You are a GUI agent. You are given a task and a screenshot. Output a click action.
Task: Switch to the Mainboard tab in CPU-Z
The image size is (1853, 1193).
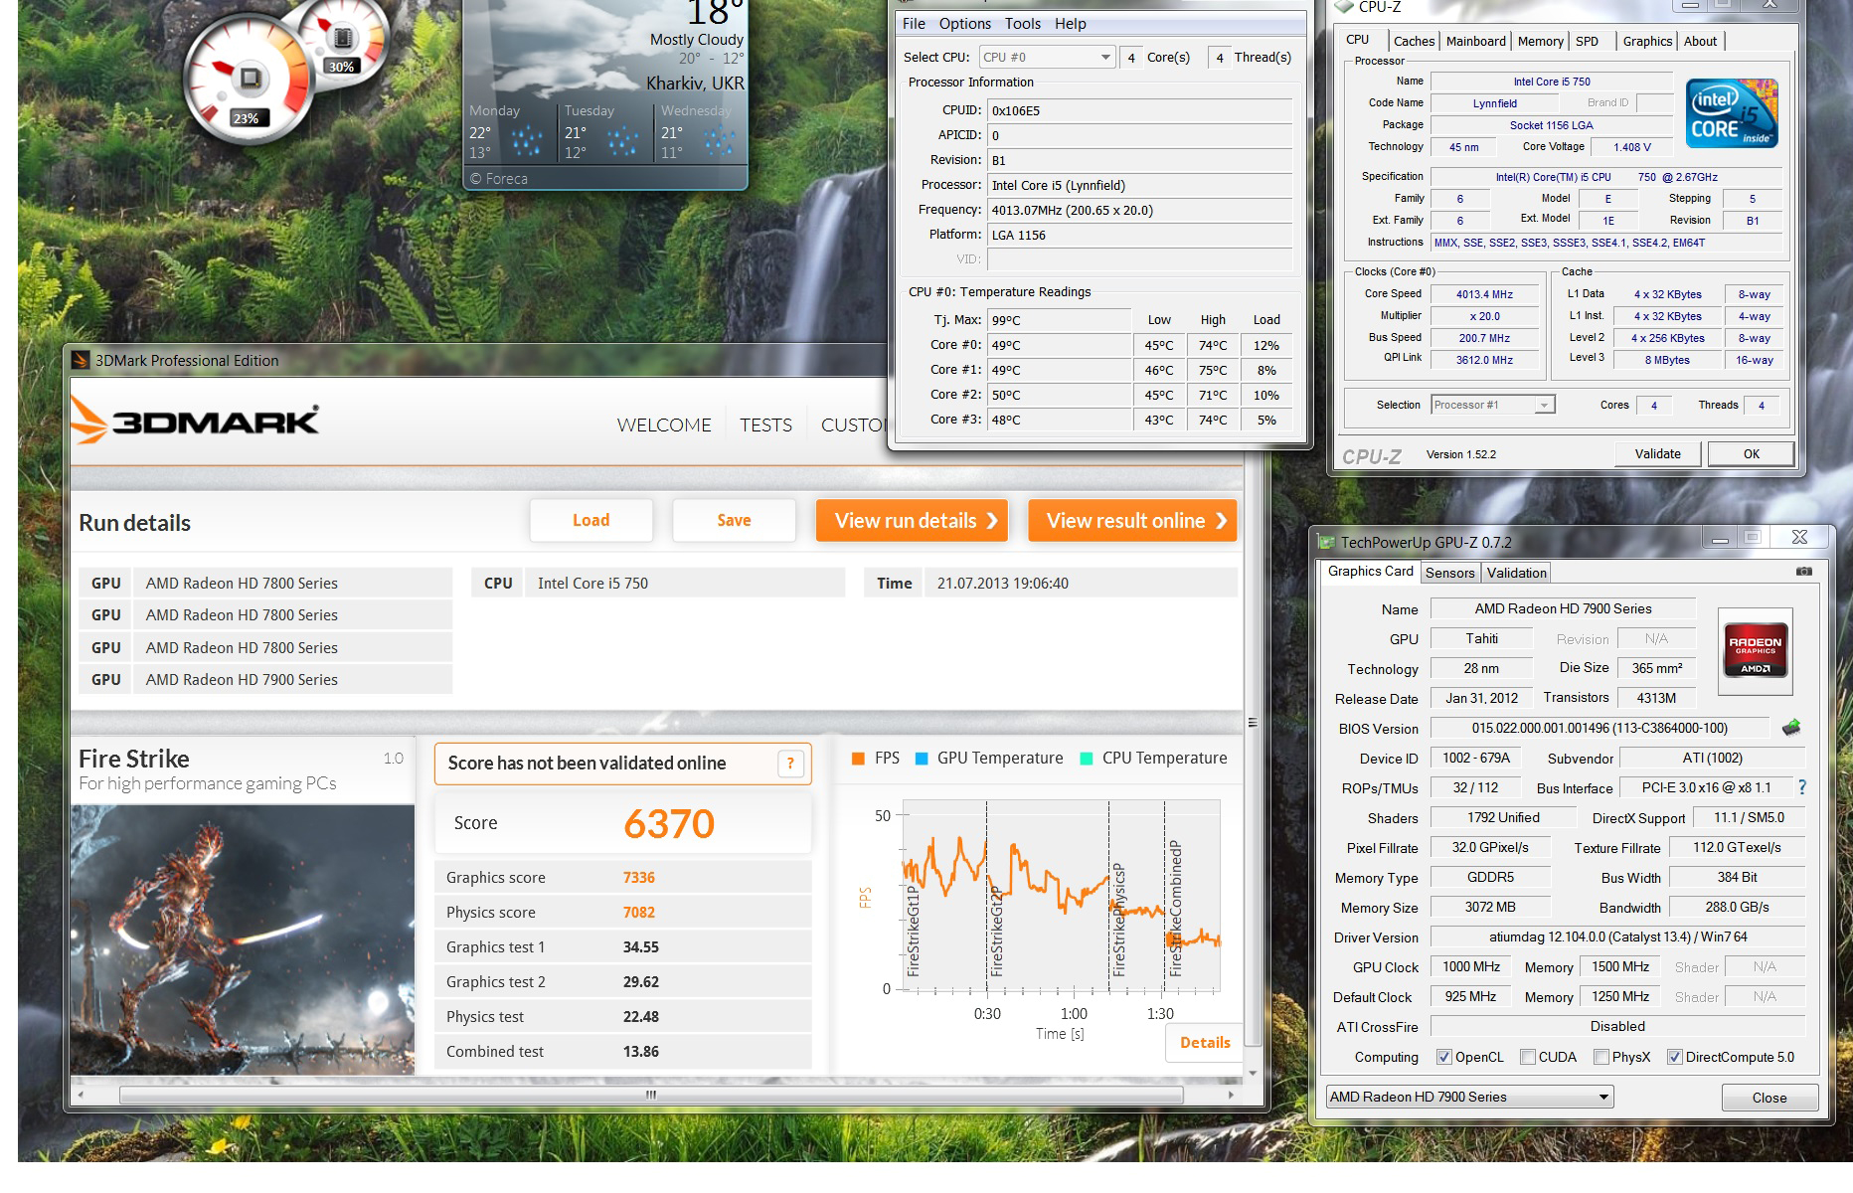1475,41
